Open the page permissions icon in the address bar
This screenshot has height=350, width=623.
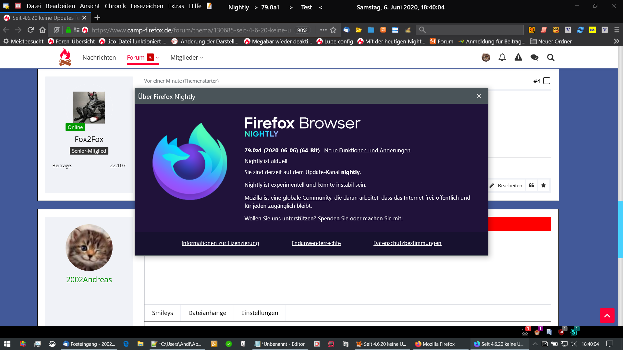pyautogui.click(x=77, y=30)
